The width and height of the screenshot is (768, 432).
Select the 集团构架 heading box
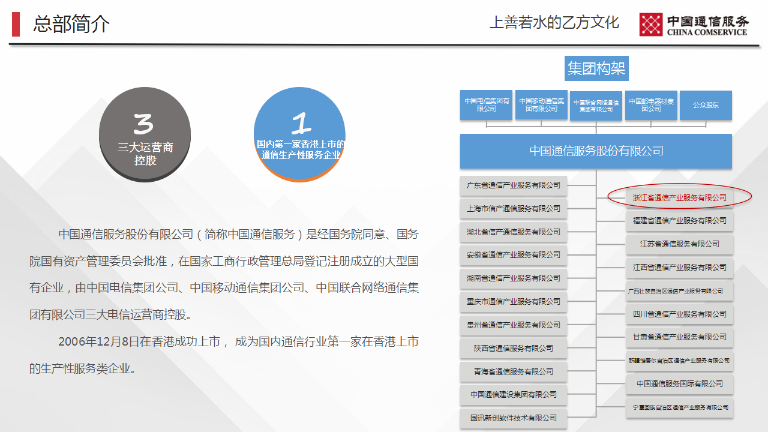[596, 68]
